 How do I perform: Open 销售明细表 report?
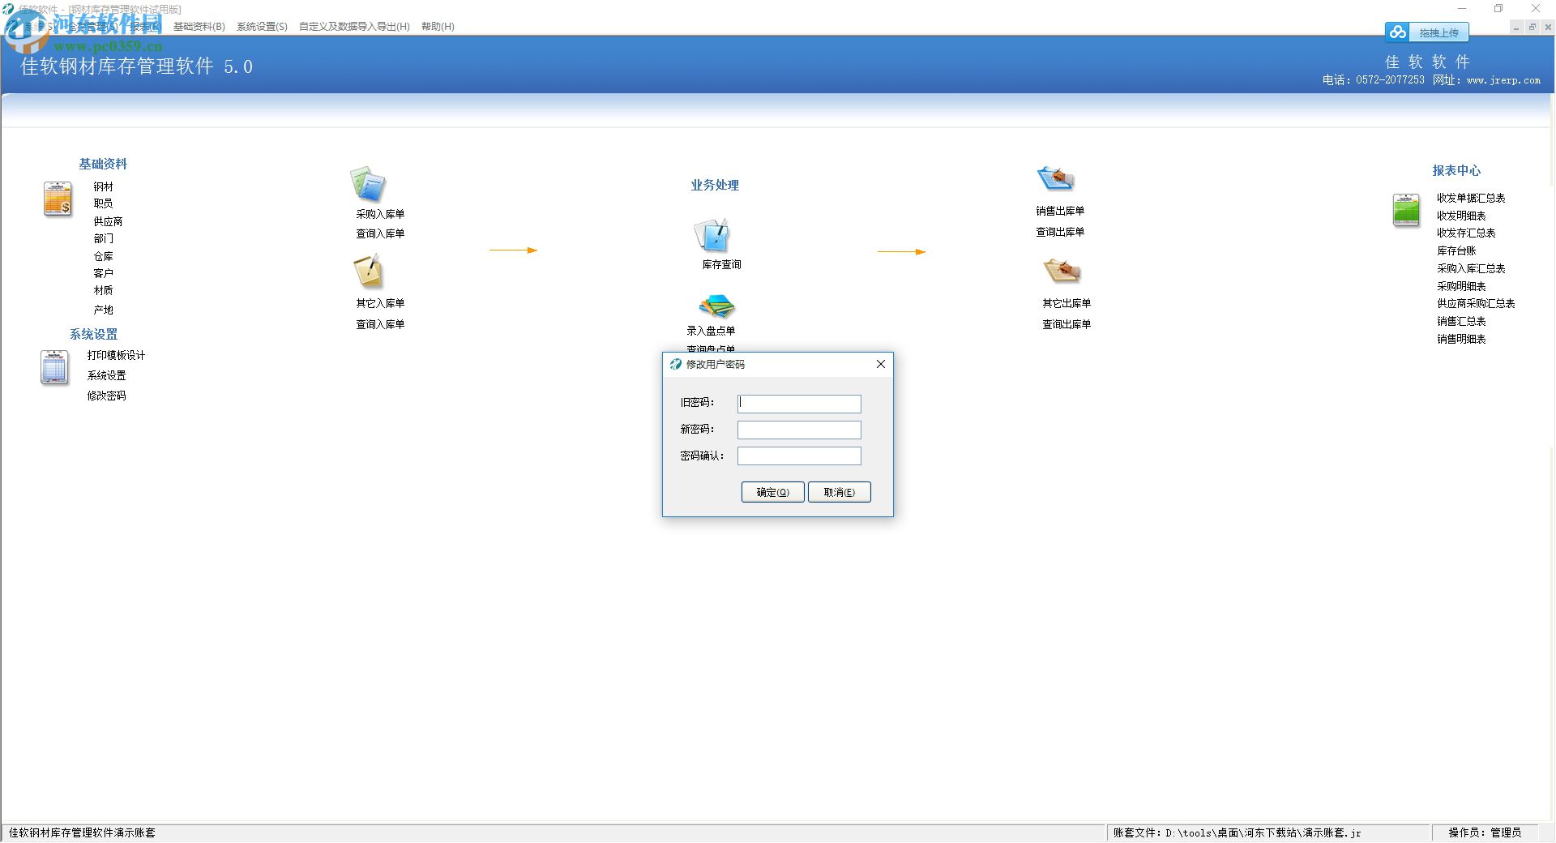(1461, 339)
